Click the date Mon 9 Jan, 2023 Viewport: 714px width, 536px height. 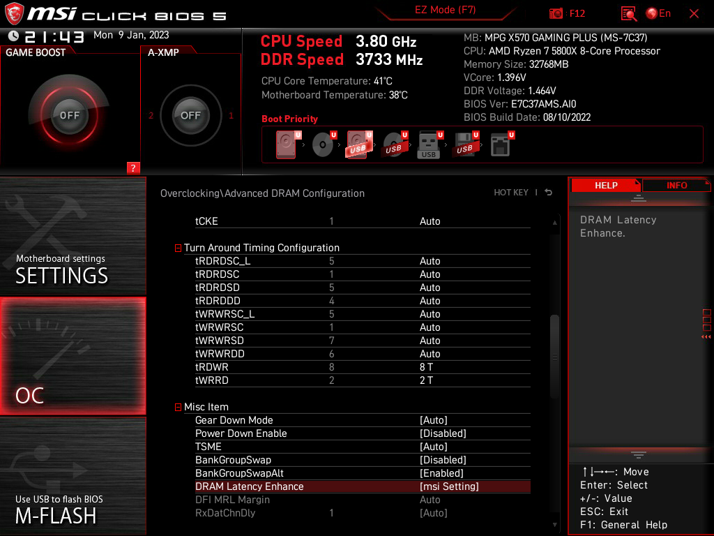[x=131, y=35]
